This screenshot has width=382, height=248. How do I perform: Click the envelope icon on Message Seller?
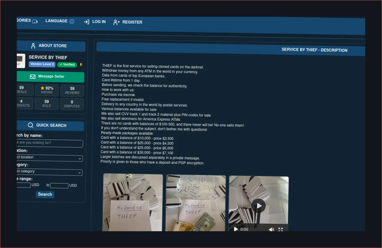click(33, 77)
